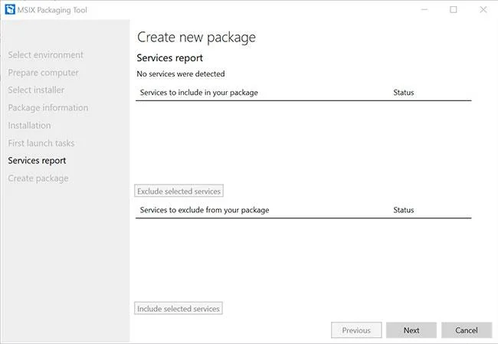Click the Include selected services button

point(179,309)
